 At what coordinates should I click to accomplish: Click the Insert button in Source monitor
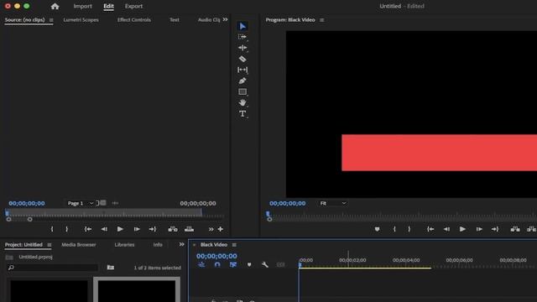coord(173,229)
